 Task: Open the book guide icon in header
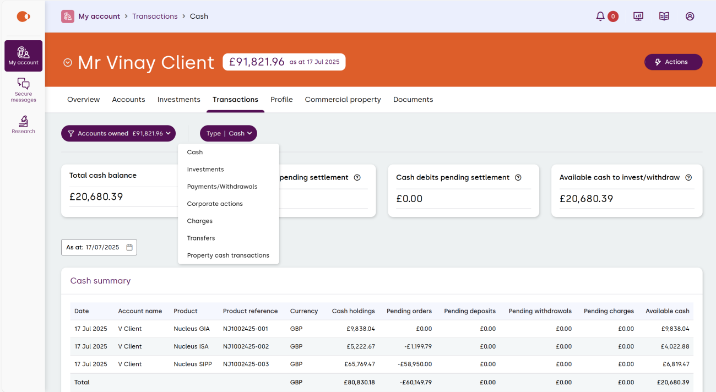[664, 17]
